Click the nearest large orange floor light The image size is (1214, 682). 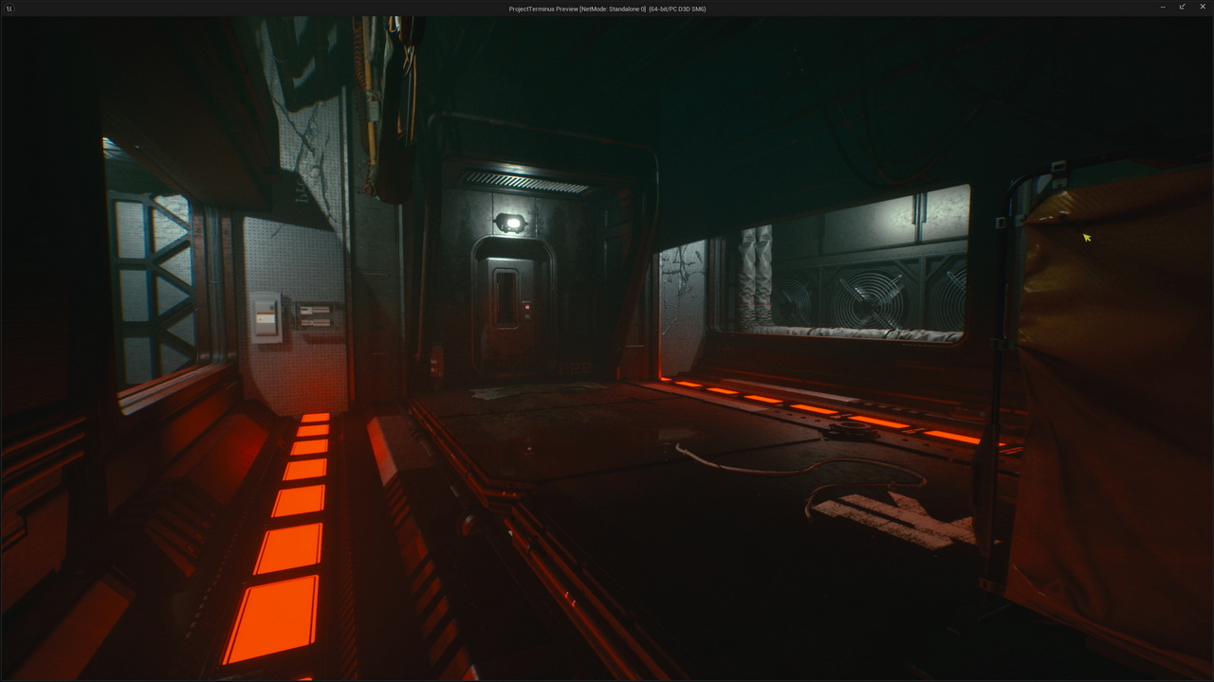coord(272,618)
